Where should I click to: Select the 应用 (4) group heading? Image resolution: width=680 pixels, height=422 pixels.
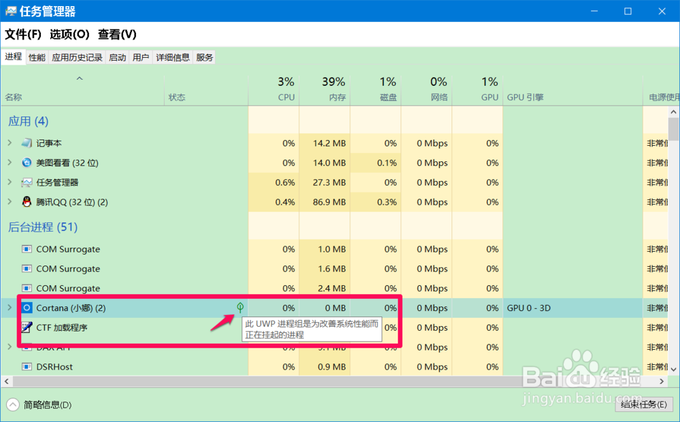tap(28, 121)
